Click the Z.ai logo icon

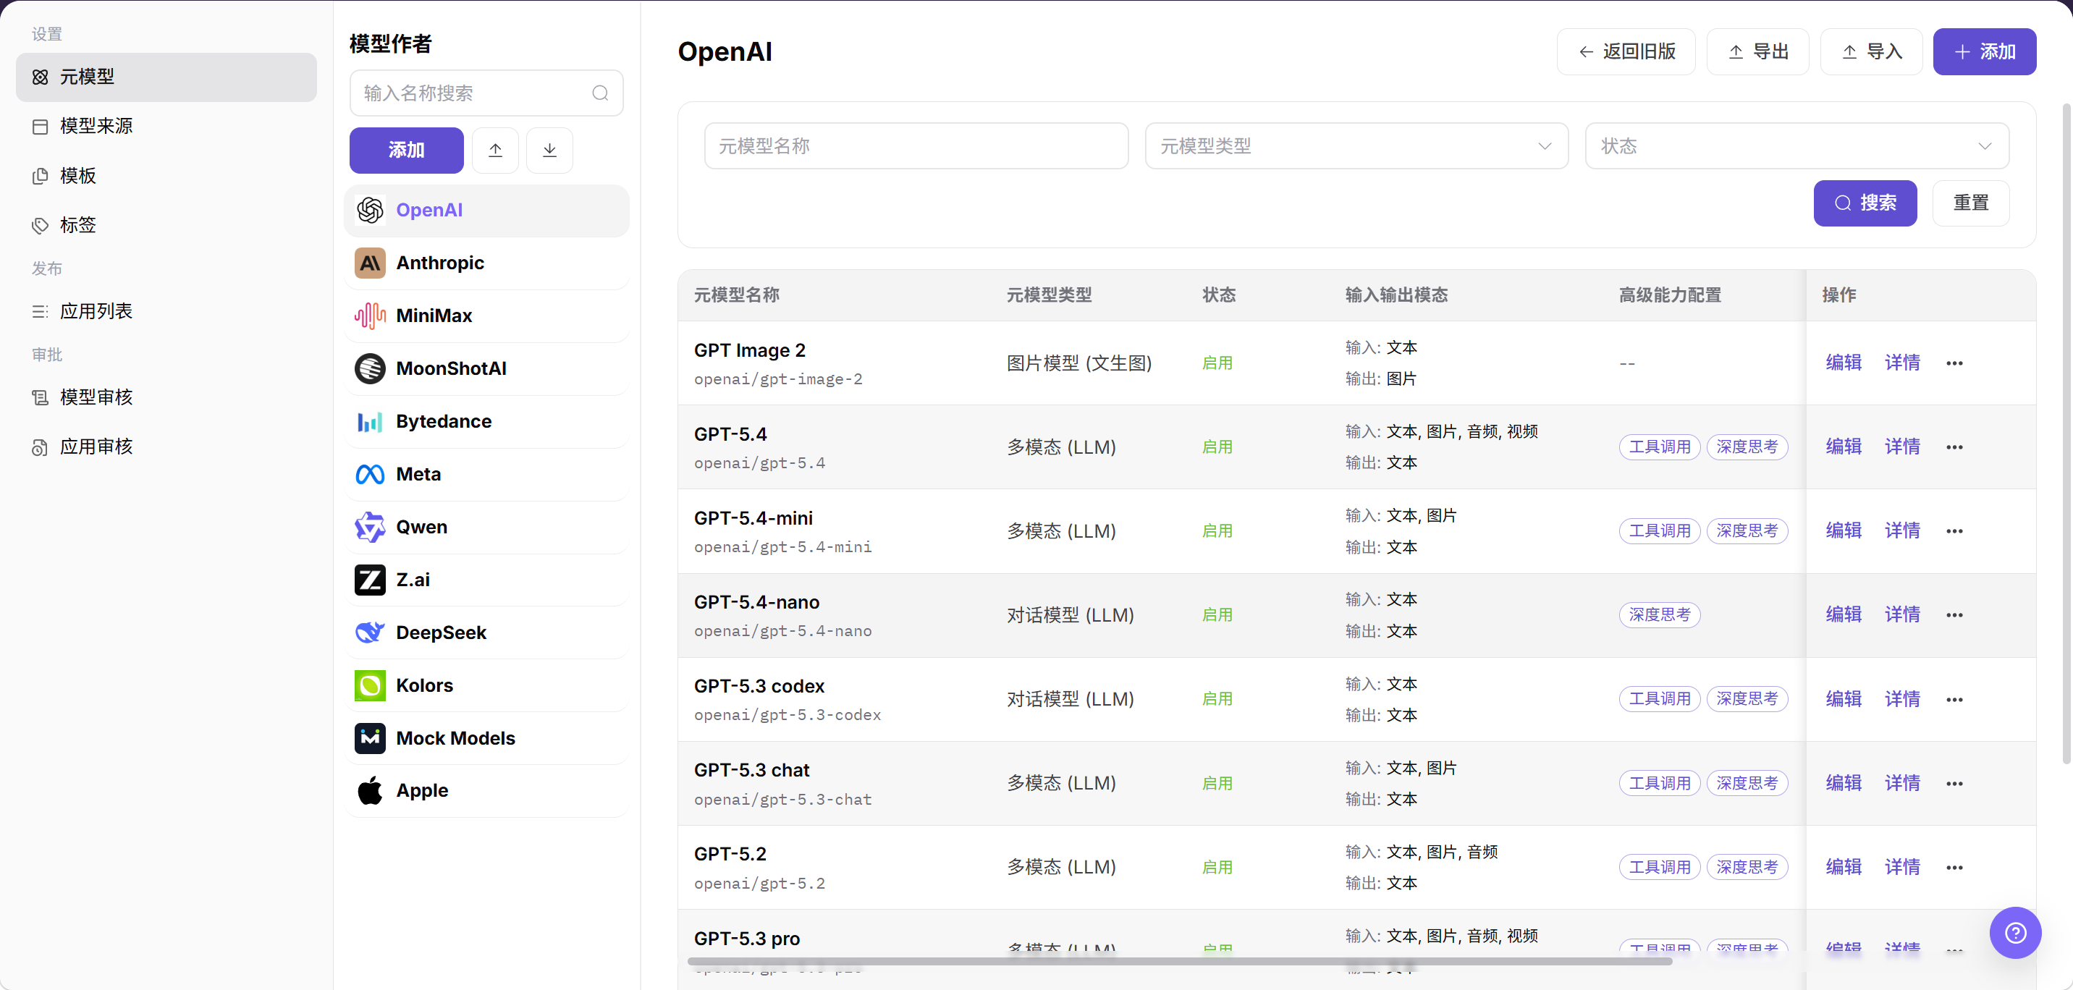click(x=370, y=580)
